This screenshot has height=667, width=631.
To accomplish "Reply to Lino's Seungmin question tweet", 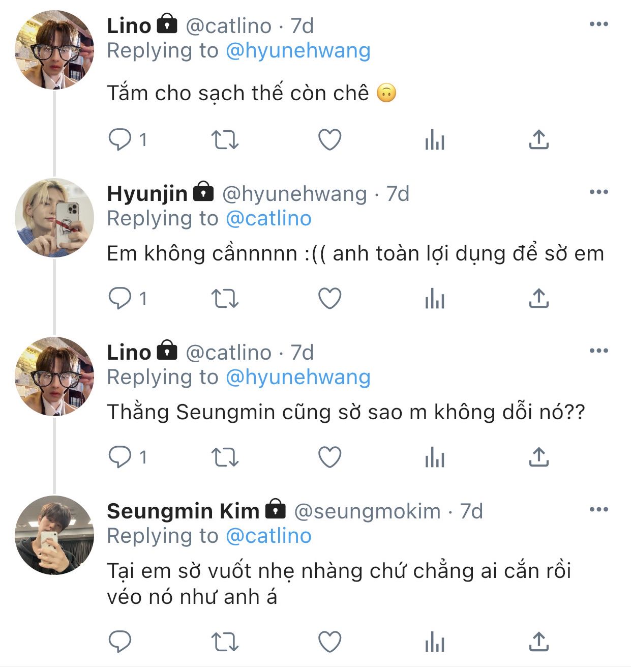I will click(x=120, y=457).
